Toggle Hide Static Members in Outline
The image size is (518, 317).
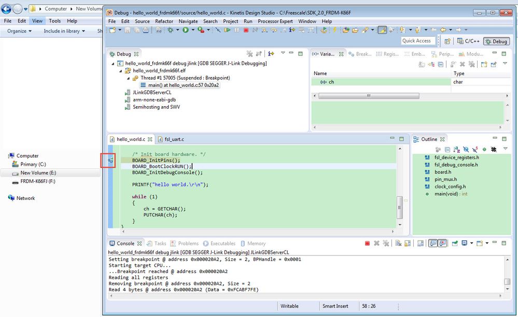point(475,149)
